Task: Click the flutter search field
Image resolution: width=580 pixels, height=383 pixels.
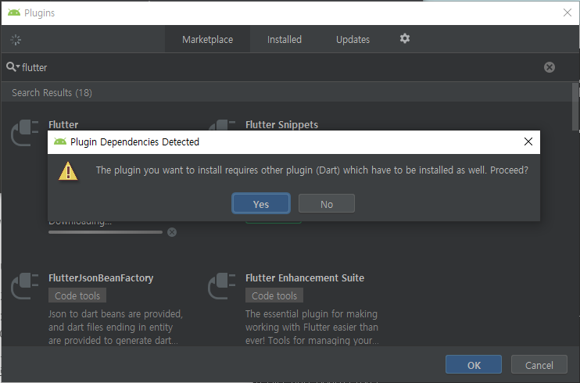Action: pyautogui.click(x=281, y=67)
